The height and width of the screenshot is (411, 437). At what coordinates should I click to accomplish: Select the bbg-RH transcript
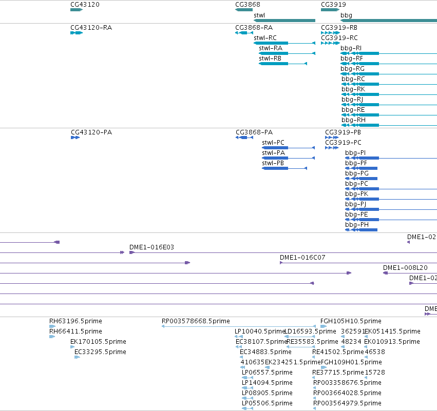point(353,120)
